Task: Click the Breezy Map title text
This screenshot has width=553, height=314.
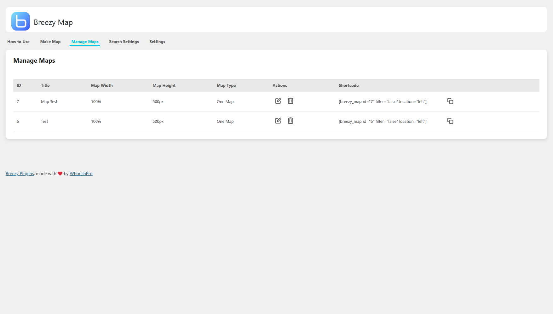Action: click(x=53, y=22)
